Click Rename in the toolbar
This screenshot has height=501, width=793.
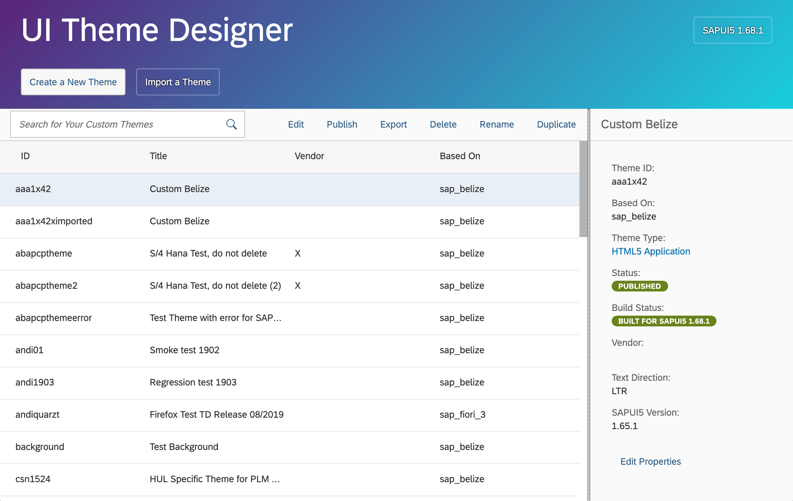coord(497,124)
